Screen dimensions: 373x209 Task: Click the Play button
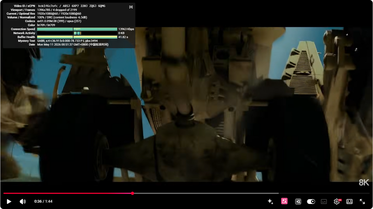9,202
